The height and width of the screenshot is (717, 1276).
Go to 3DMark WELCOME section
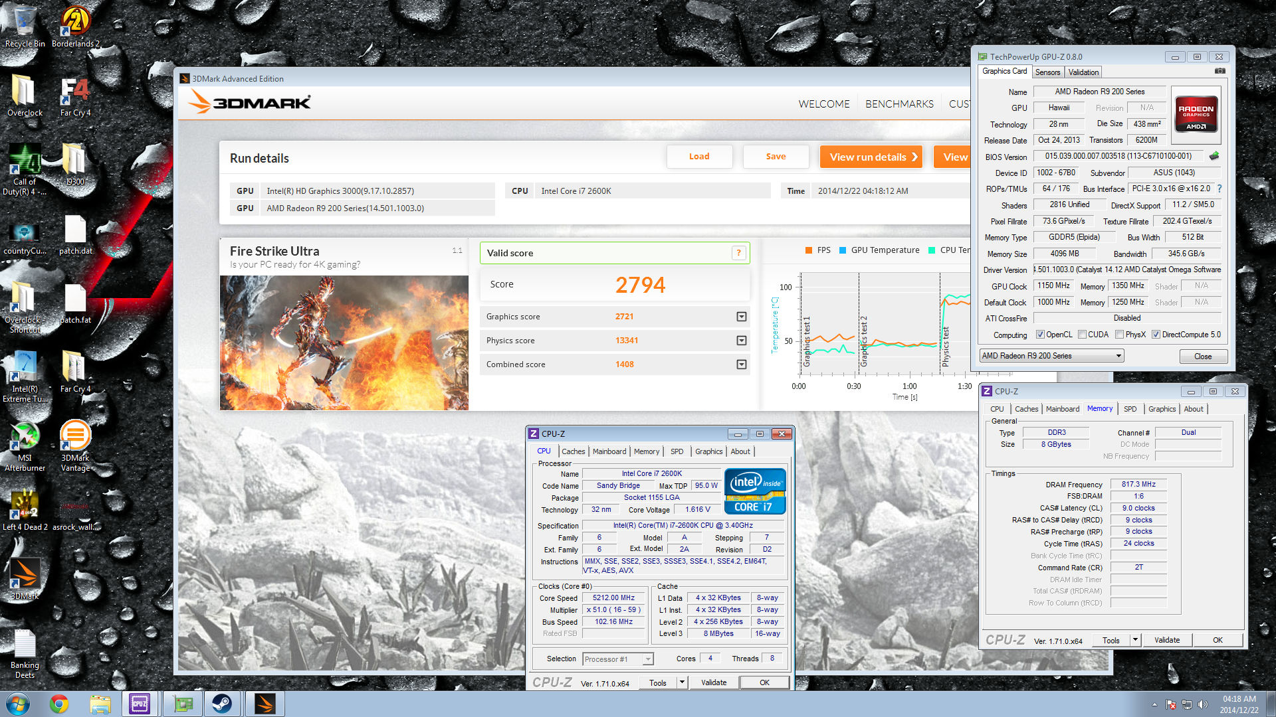[x=823, y=104]
